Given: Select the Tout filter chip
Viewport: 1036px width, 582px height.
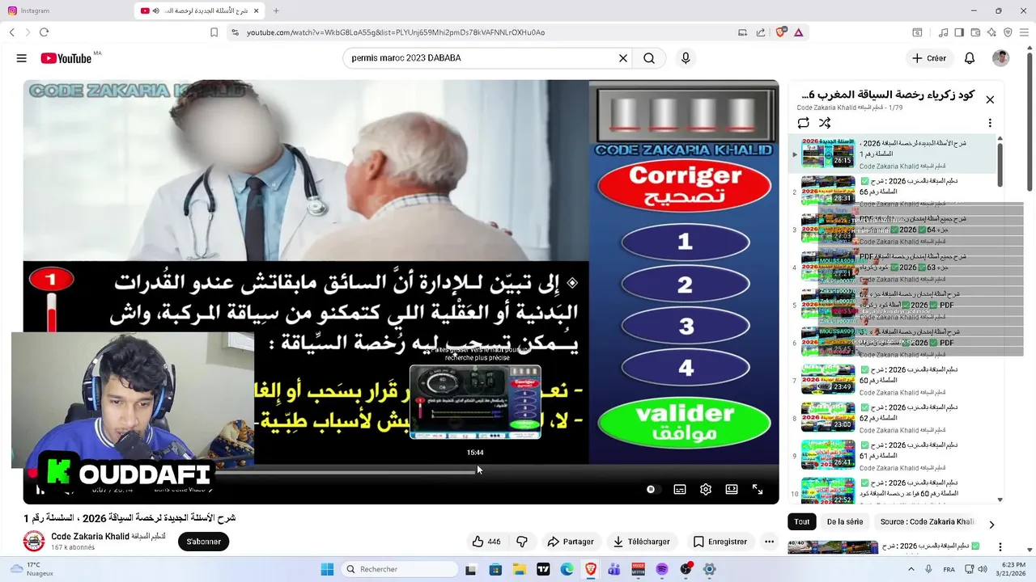Looking at the screenshot, I should 802,522.
